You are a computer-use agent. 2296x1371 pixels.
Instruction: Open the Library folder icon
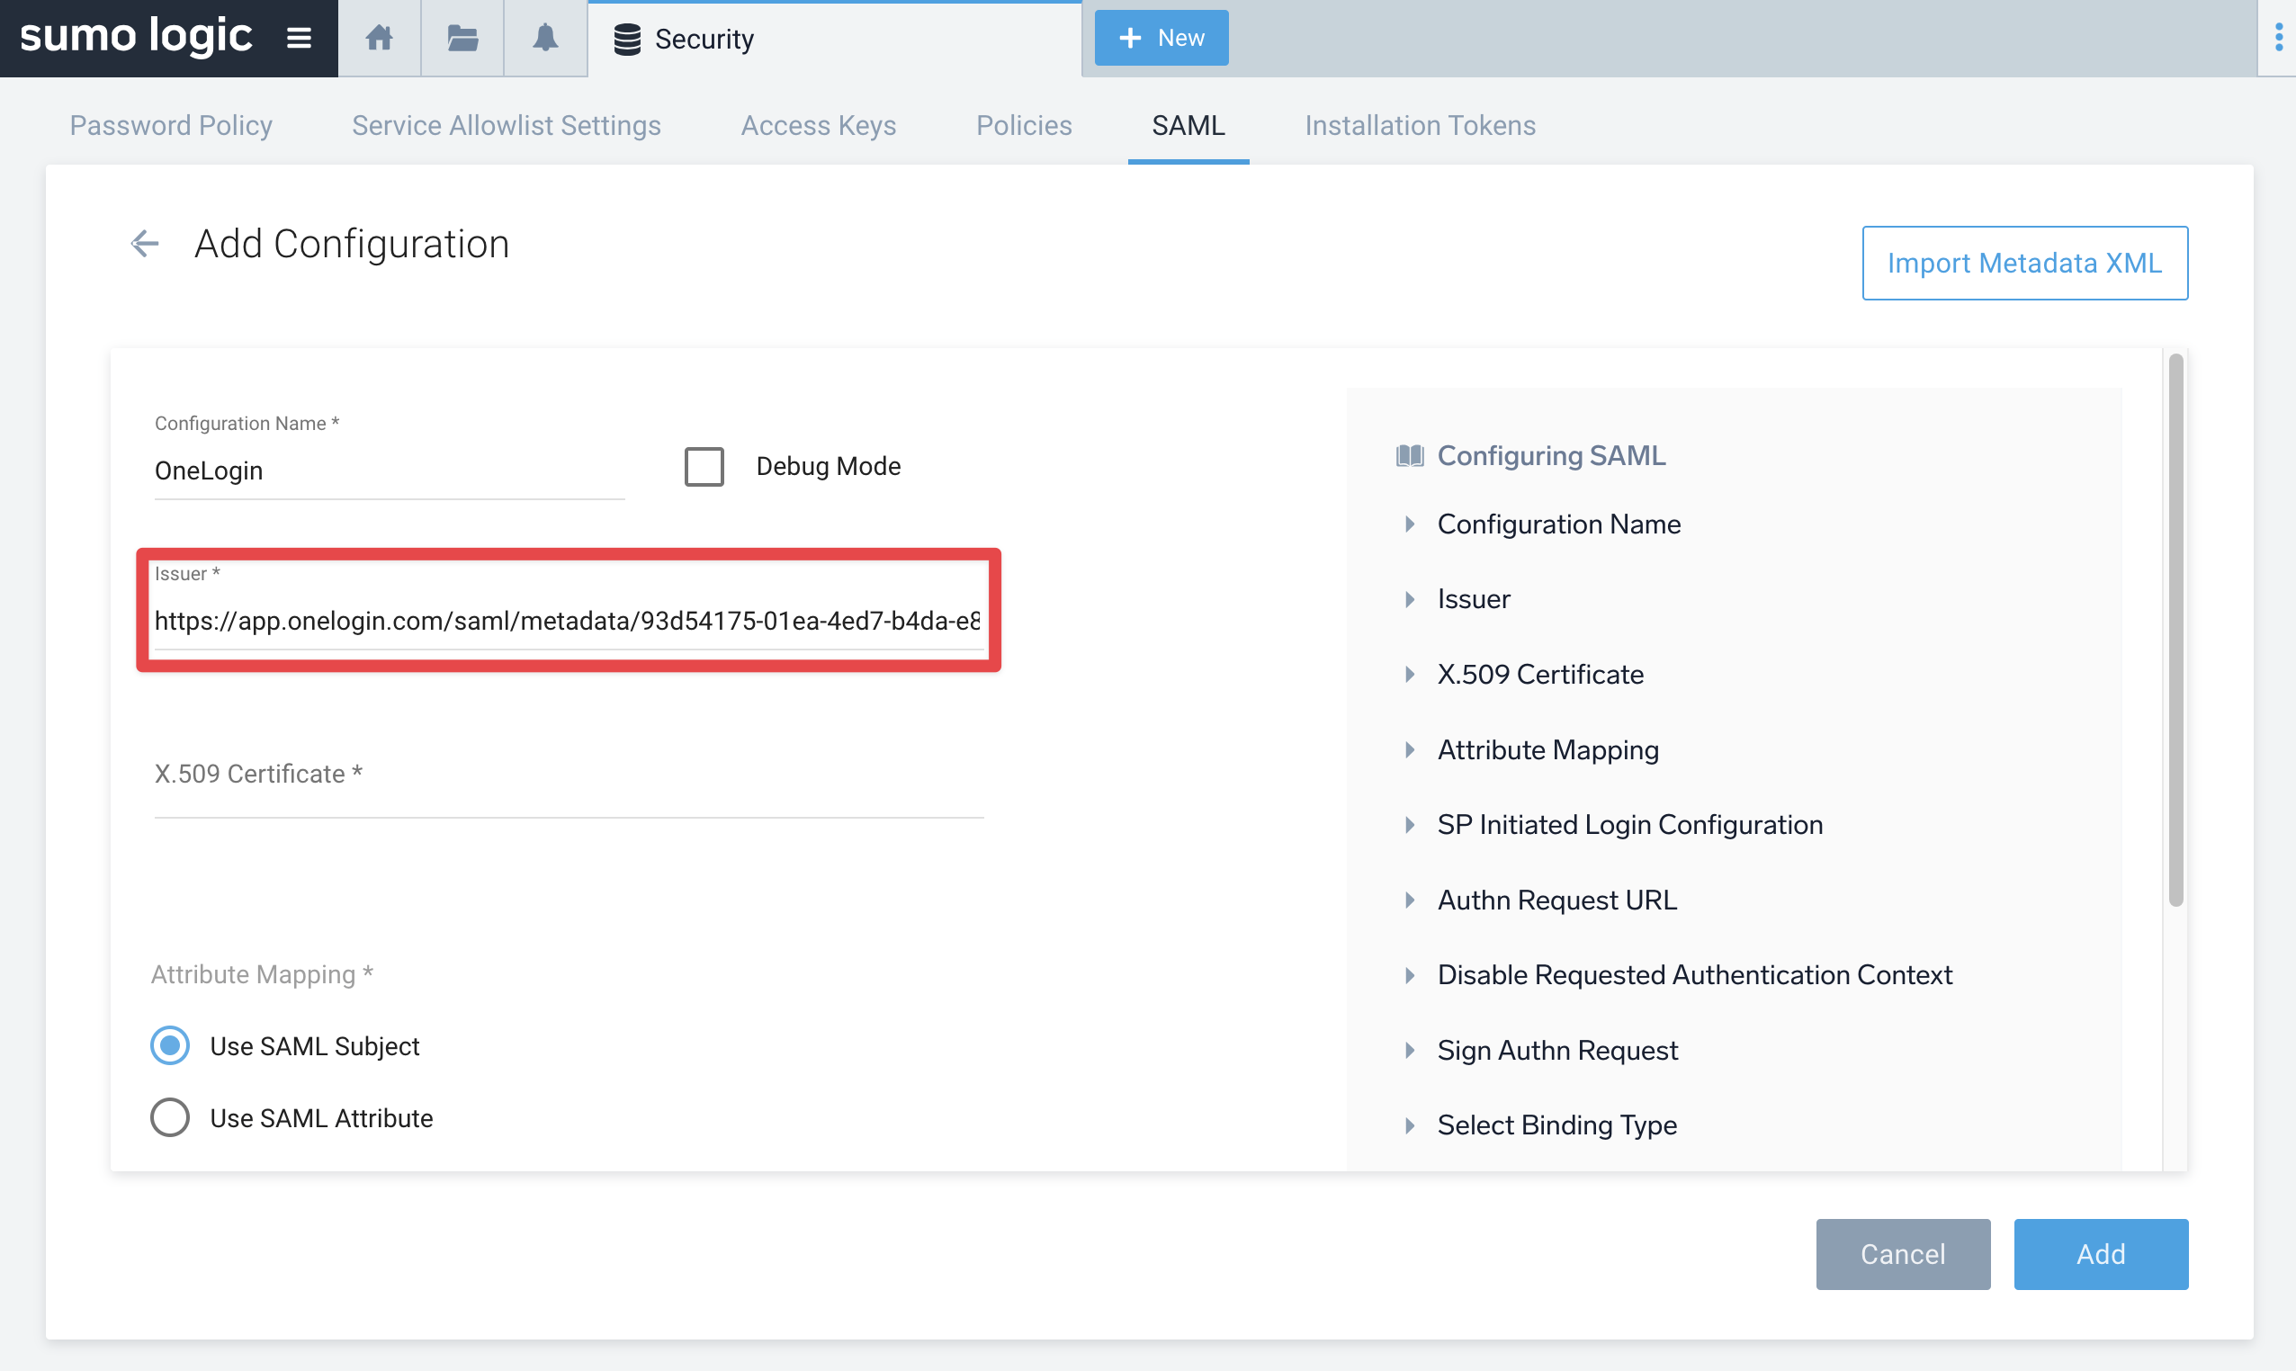coord(462,38)
